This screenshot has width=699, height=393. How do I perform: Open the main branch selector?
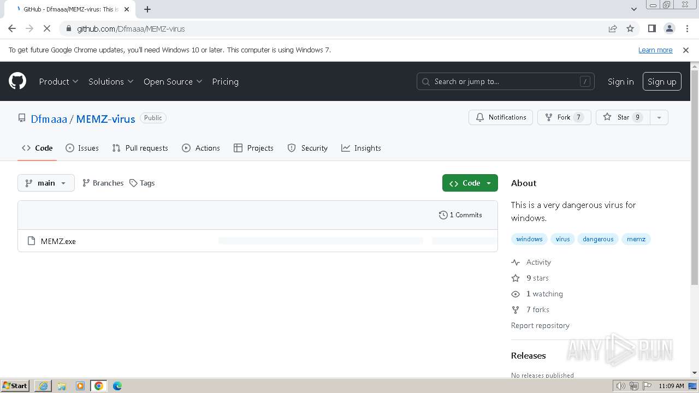point(46,183)
